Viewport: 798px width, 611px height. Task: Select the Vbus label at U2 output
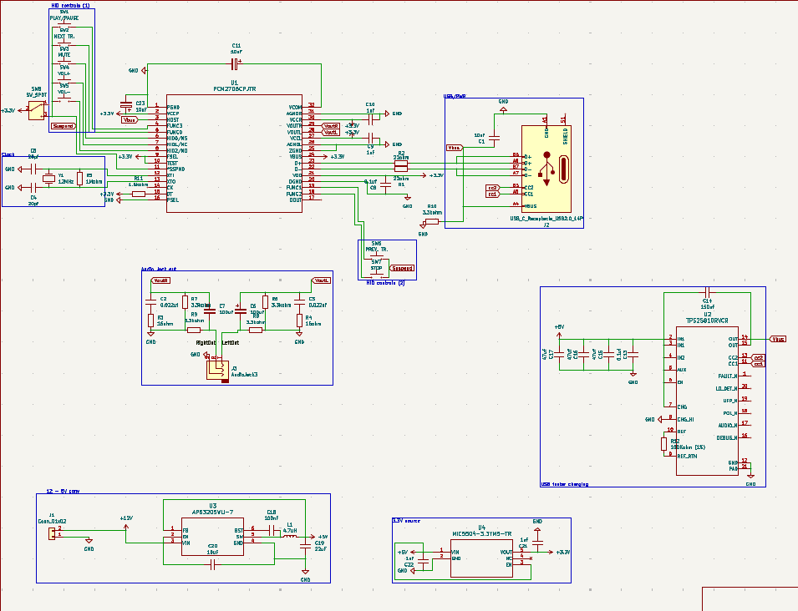778,340
